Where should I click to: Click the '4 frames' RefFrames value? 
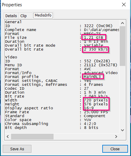point(93,85)
